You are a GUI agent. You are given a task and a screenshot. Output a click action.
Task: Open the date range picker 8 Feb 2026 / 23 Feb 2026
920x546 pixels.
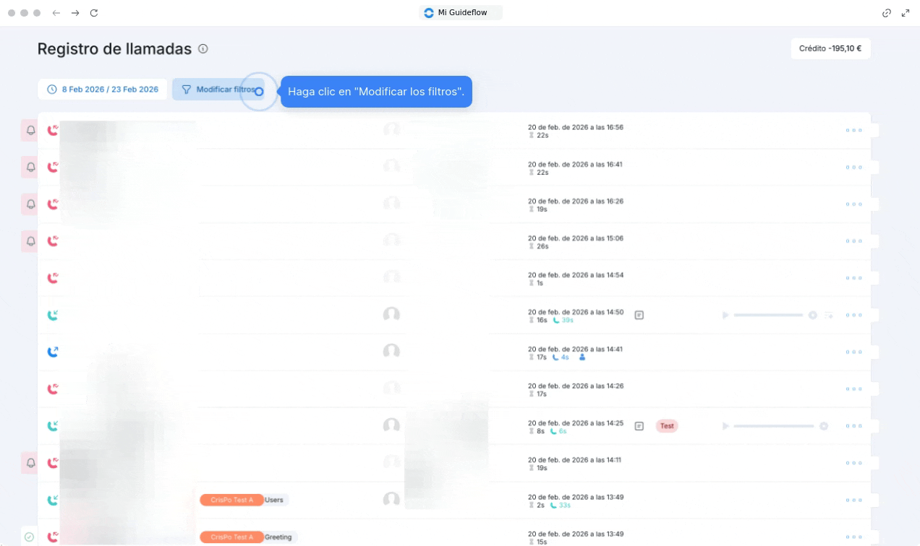(x=103, y=90)
